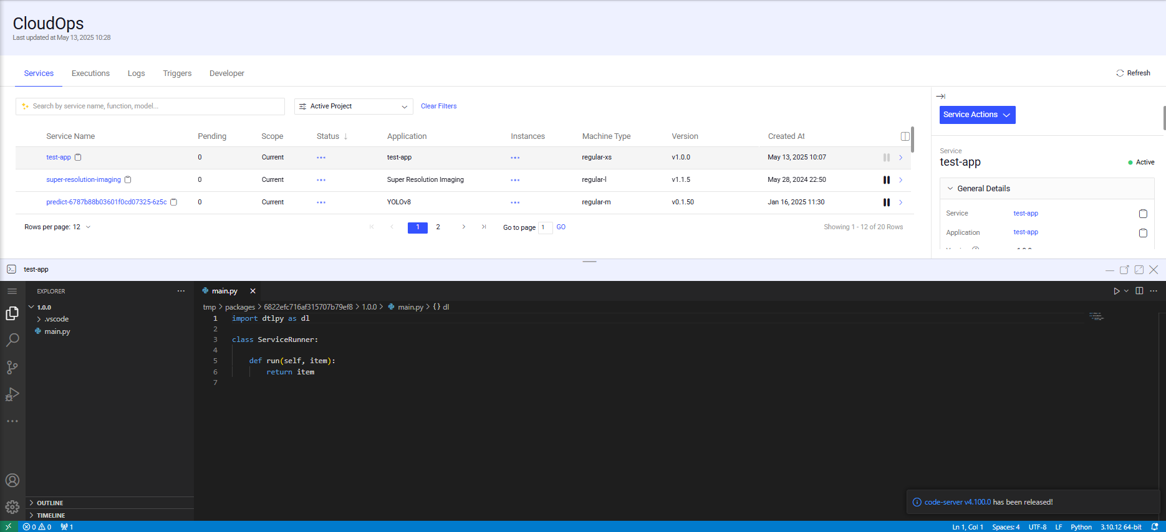Open column chooser icon in table header

pyautogui.click(x=905, y=136)
